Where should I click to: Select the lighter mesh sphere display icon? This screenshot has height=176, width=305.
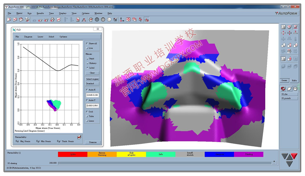pyautogui.click(x=103, y=20)
